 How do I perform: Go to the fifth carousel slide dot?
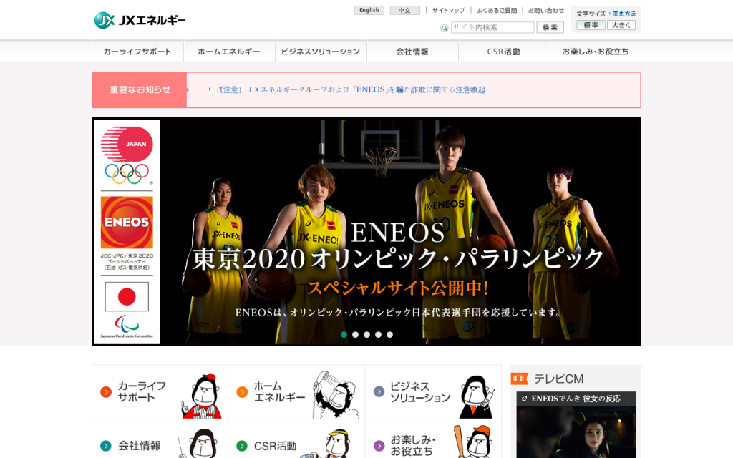390,335
